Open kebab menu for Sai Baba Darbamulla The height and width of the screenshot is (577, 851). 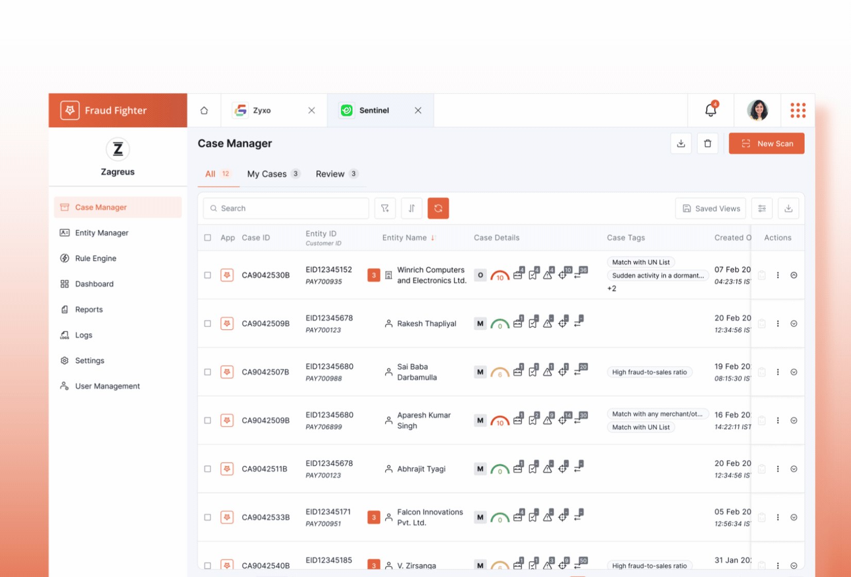778,372
